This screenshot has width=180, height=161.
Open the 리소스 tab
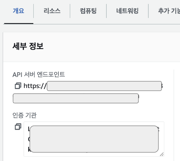pos(52,11)
